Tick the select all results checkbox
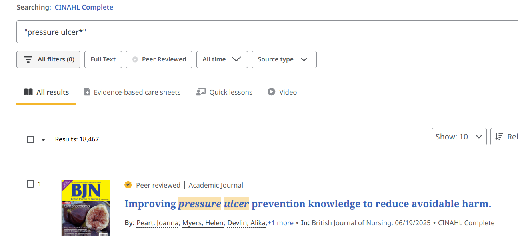 [30, 139]
